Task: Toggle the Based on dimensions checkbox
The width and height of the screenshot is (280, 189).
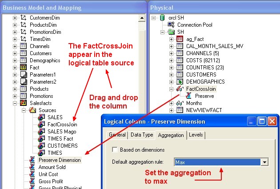Action: [x=115, y=149]
